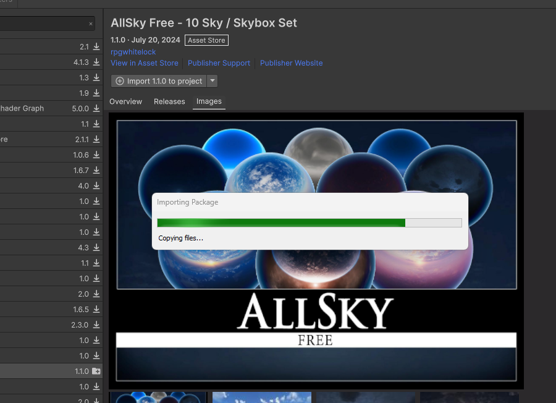This screenshot has height=403, width=556.
Task: Open the Import button dropdown arrow
Action: (213, 81)
